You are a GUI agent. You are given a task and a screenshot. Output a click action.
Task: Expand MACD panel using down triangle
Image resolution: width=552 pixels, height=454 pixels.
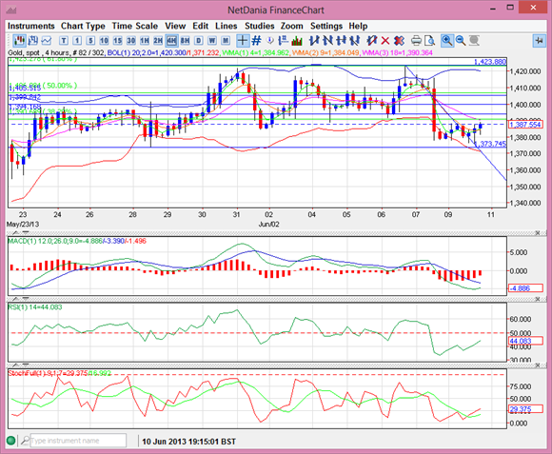click(26, 232)
